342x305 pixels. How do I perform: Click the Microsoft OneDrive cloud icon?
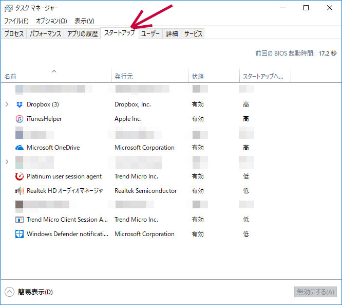(x=20, y=148)
